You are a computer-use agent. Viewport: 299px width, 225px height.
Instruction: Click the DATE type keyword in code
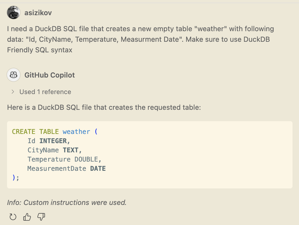coord(98,169)
